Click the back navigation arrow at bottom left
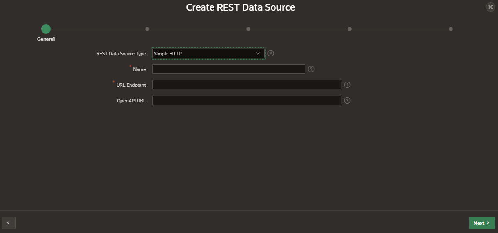Image resolution: width=498 pixels, height=233 pixels. [8, 223]
